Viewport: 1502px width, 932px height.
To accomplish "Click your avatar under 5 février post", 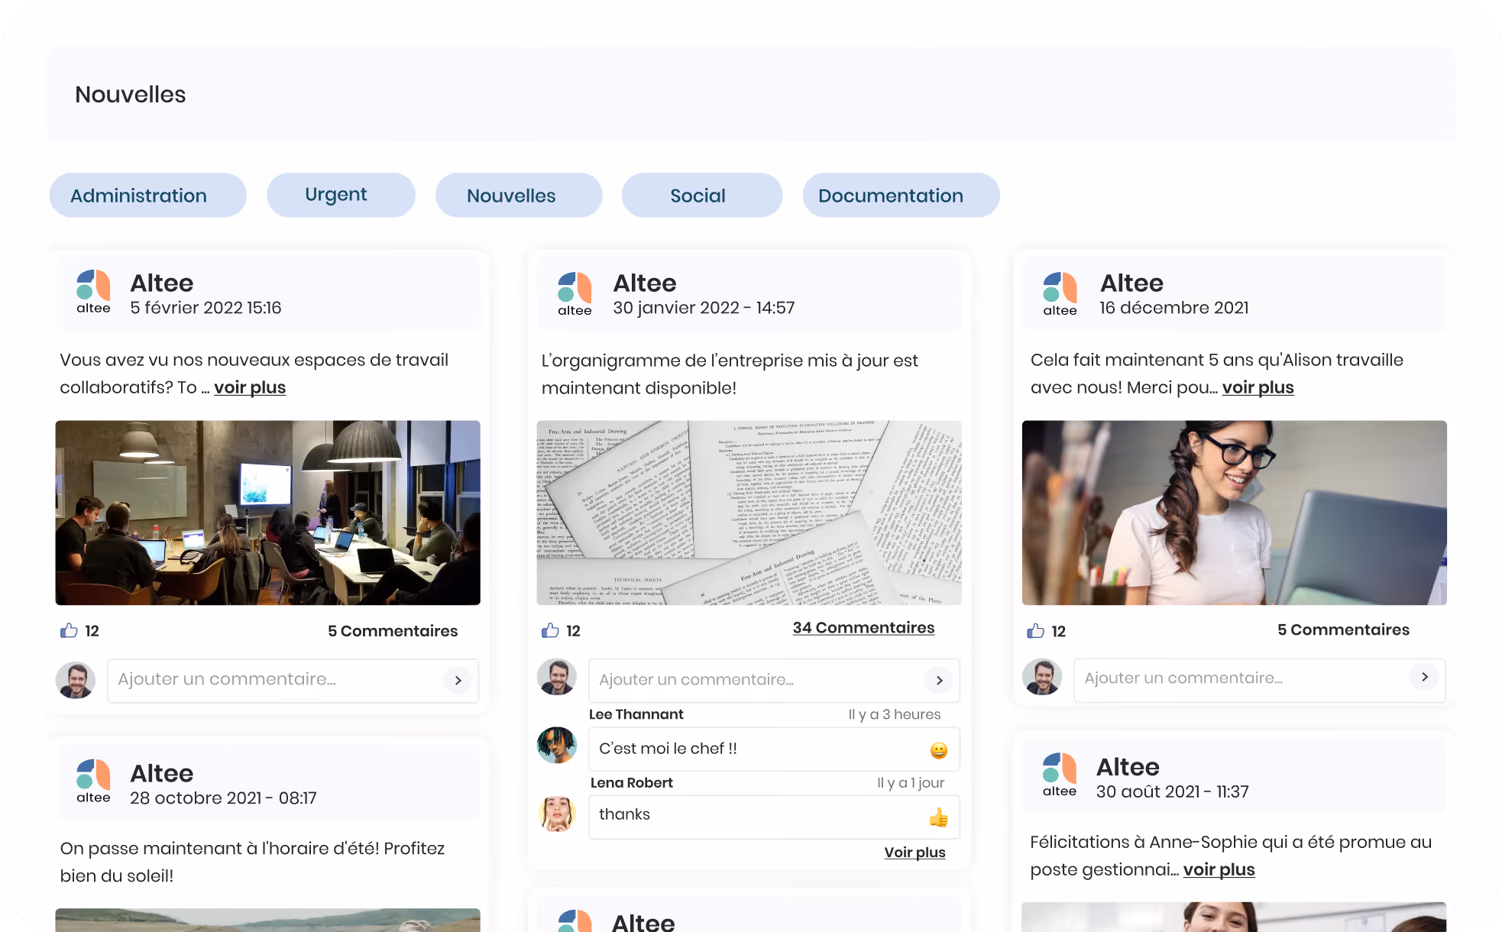I will tap(76, 680).
